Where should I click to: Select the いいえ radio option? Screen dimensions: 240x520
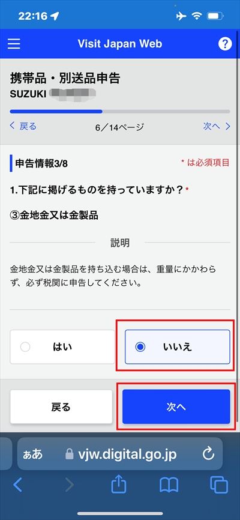point(178,347)
